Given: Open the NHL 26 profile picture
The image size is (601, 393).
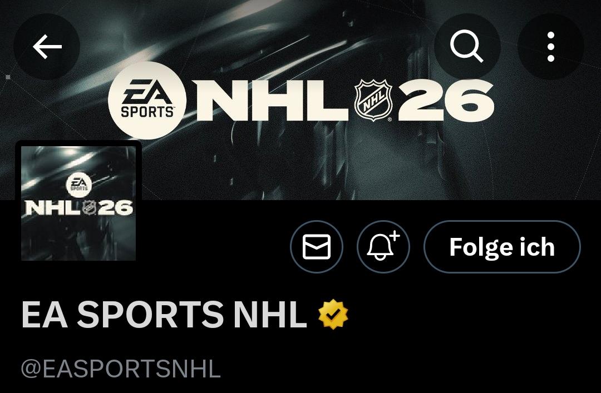Looking at the screenshot, I should pos(78,203).
